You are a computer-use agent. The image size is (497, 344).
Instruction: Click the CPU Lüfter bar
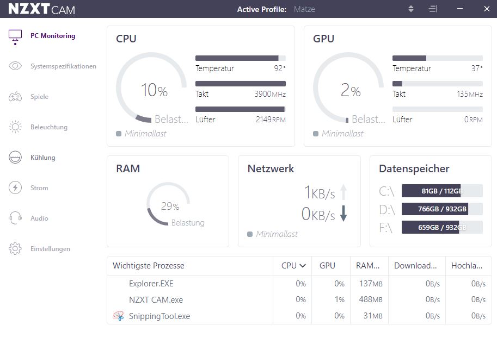241,109
